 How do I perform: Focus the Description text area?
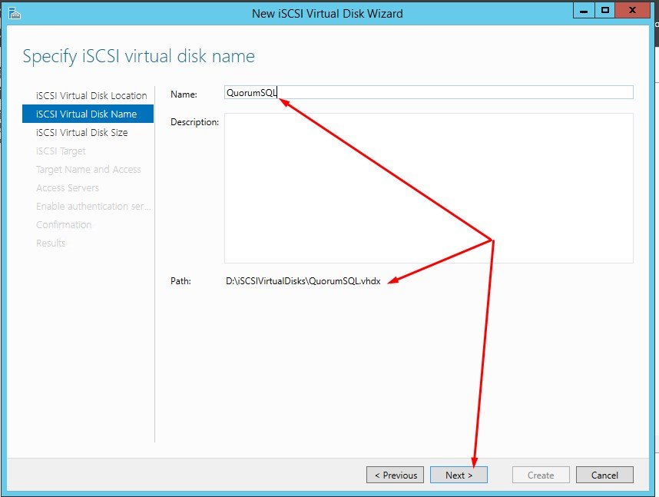coord(428,188)
